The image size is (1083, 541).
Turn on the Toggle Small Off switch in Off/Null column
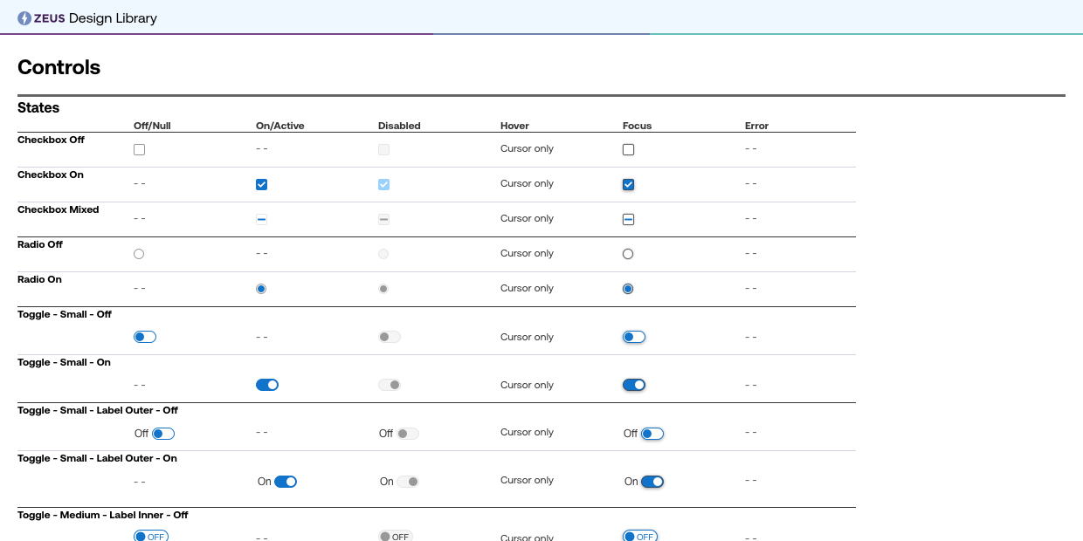(145, 337)
